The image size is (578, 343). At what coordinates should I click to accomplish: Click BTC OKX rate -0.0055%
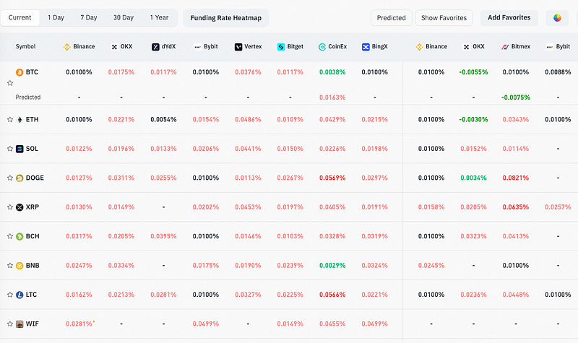(473, 72)
